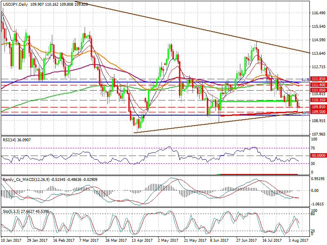Click the 110.350 price level tag
Screen dimensions: 327x245
pyautogui.click(x=318, y=100)
